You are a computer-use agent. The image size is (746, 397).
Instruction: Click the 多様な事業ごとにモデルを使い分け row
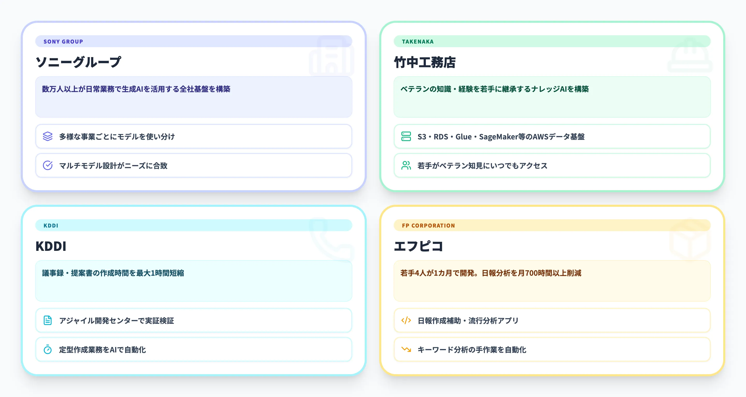click(x=193, y=136)
